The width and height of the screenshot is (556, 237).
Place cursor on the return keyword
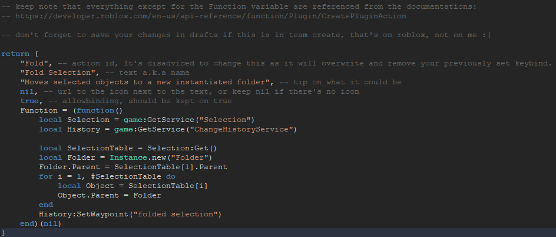tap(15, 54)
